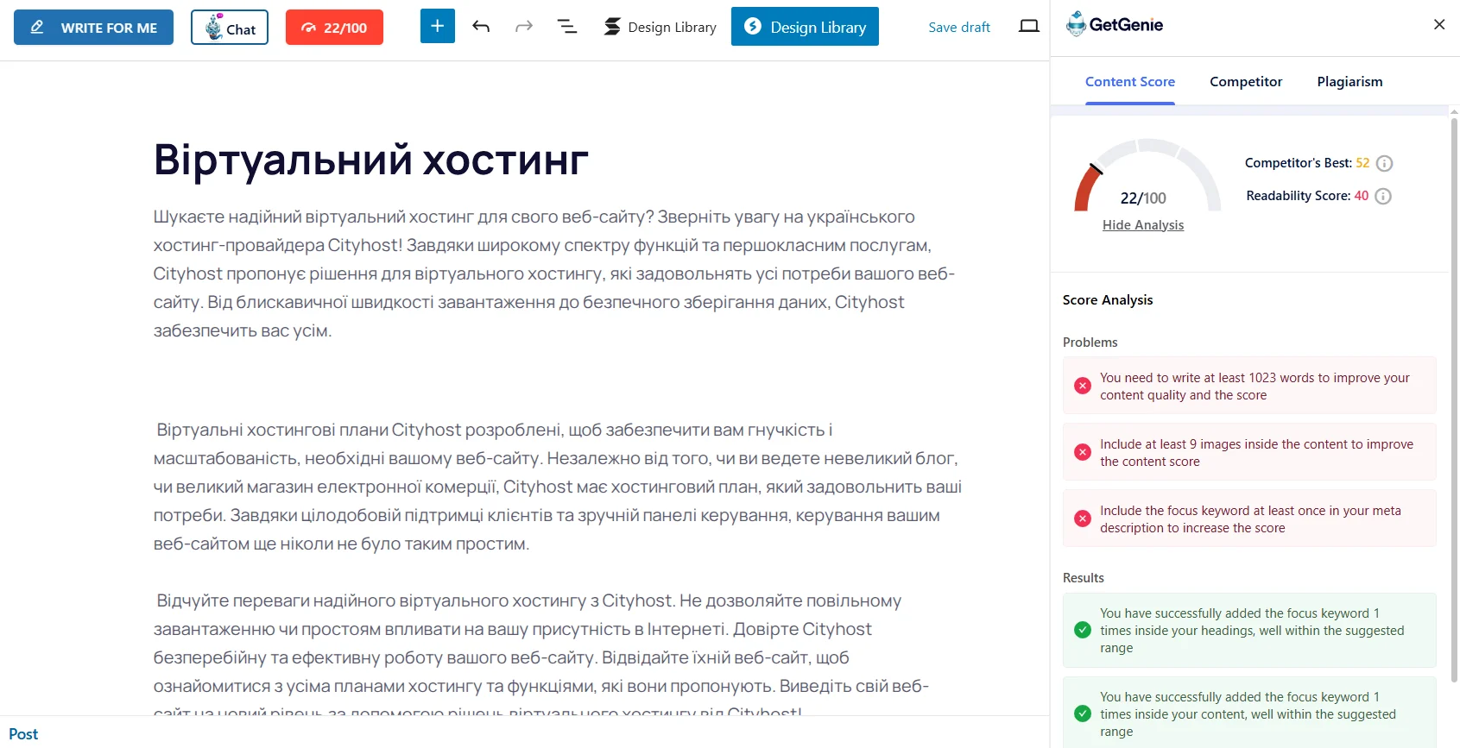This screenshot has height=748, width=1460.
Task: Click info icon next to Competitor's Best
Action: tap(1384, 163)
